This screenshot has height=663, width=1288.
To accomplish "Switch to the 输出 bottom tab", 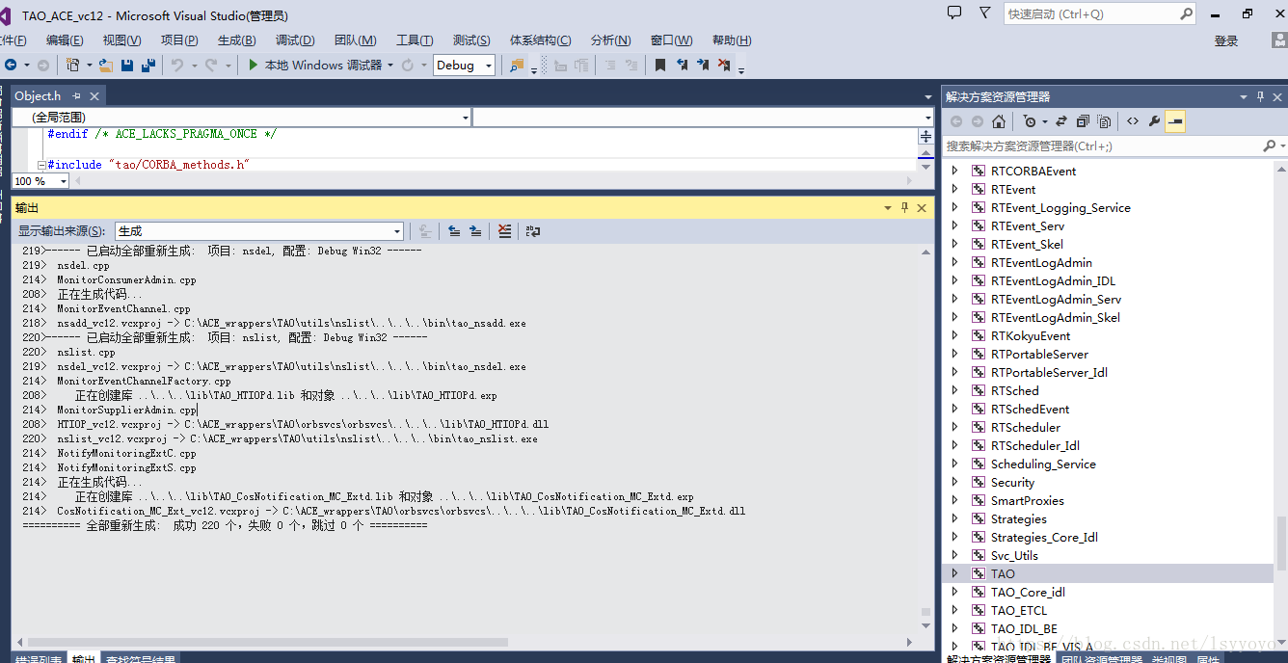I will click(x=84, y=659).
